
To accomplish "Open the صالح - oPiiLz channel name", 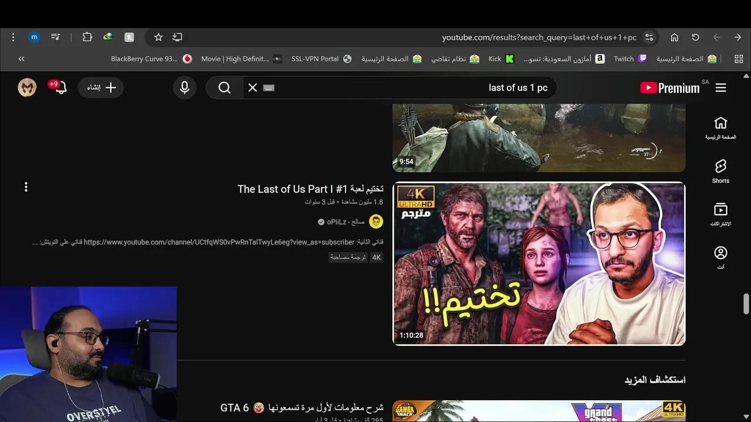I will [x=346, y=222].
